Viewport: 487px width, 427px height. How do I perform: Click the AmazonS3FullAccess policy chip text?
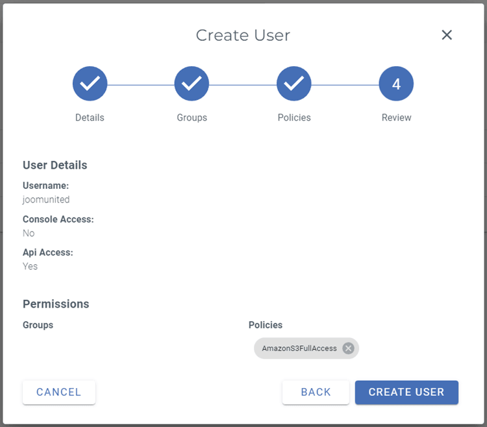point(299,348)
